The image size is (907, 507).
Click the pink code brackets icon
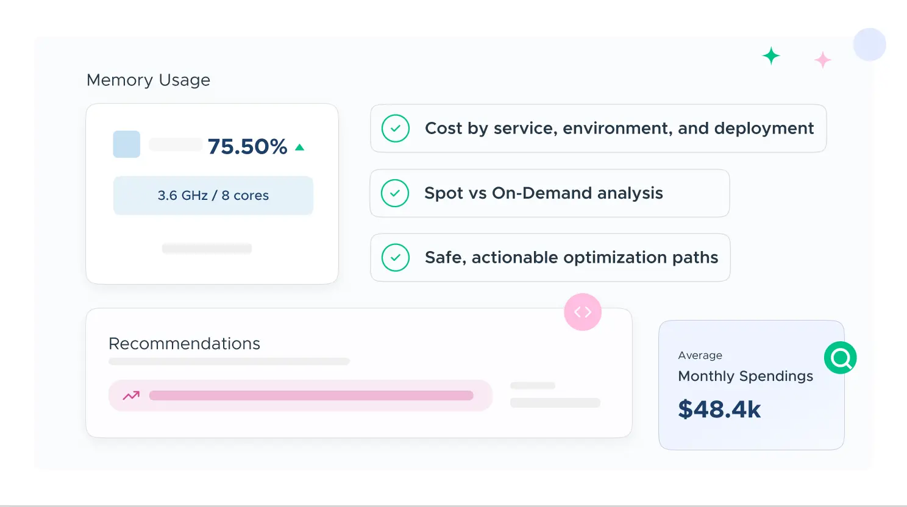coord(583,312)
